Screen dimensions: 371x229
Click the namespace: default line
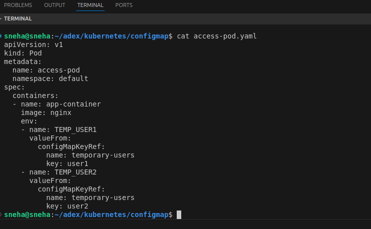coord(50,79)
